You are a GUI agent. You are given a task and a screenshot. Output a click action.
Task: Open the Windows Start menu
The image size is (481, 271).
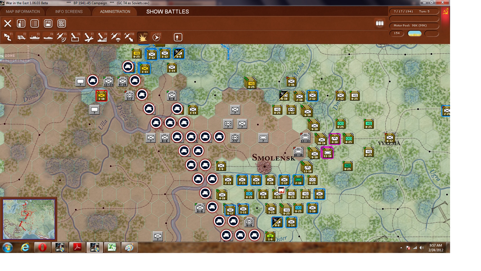8,248
